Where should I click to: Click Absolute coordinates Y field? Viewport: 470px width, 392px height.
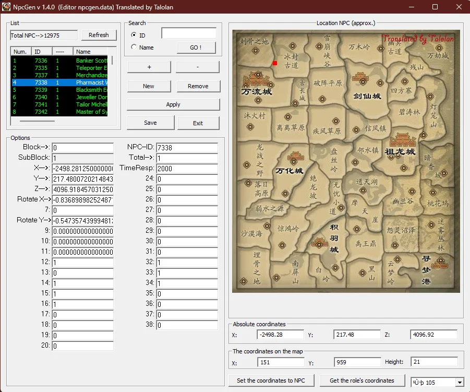[x=357, y=335]
